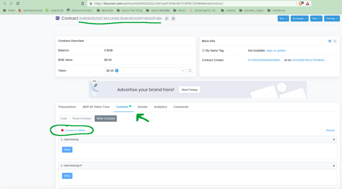
Task: Select the Write Contract button
Action: (x=106, y=119)
